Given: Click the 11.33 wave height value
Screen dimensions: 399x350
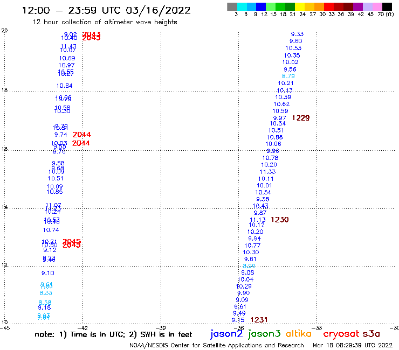Looking at the screenshot, I should tap(267, 172).
